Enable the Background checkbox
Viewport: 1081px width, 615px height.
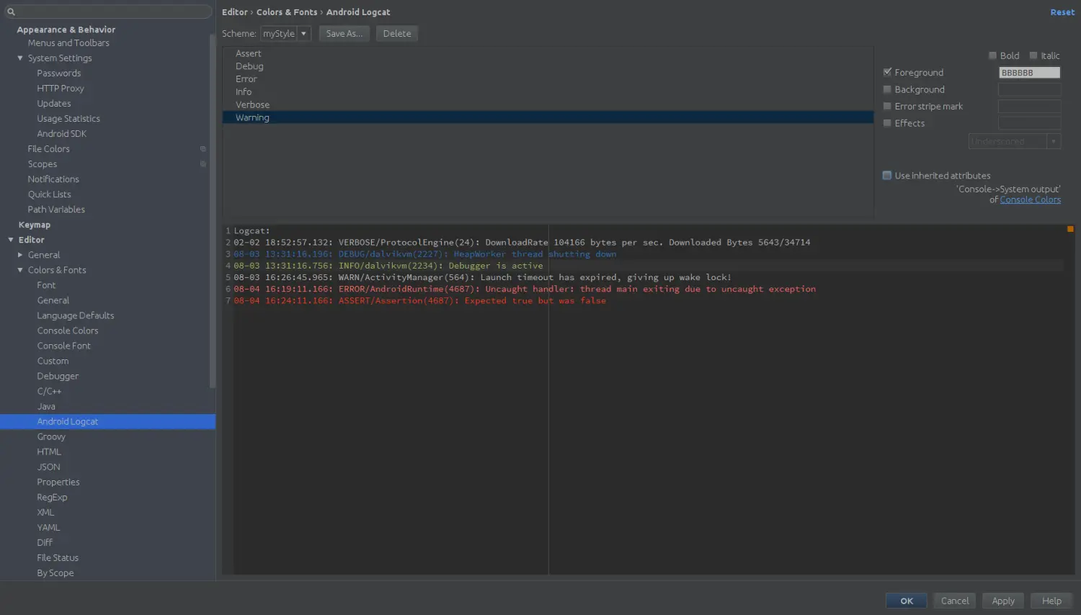point(887,89)
